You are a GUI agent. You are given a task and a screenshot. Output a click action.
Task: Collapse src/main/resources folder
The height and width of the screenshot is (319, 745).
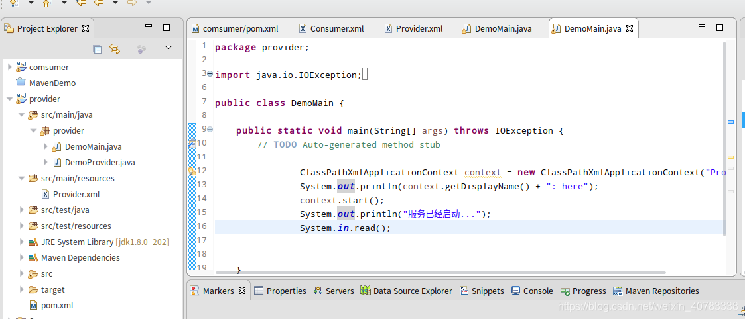point(21,178)
